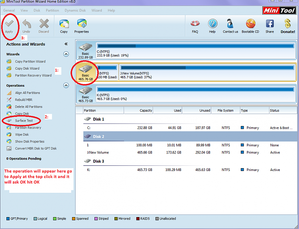Select the Disk 1 row

(x=190, y=119)
